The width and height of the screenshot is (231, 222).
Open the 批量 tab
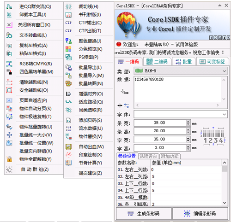click(x=184, y=62)
